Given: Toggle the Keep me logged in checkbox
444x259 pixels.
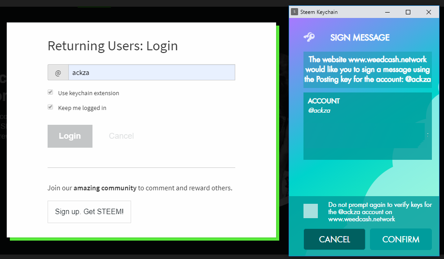Looking at the screenshot, I should 50,107.
